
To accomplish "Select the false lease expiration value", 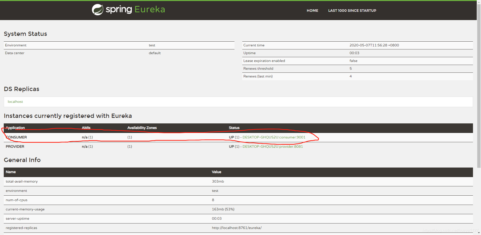I will [x=353, y=61].
